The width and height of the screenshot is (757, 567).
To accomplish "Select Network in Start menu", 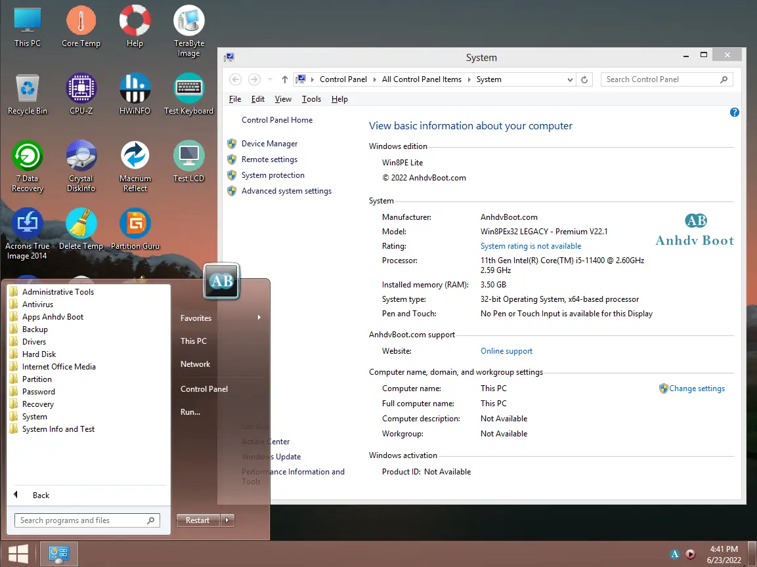I will pyautogui.click(x=195, y=364).
